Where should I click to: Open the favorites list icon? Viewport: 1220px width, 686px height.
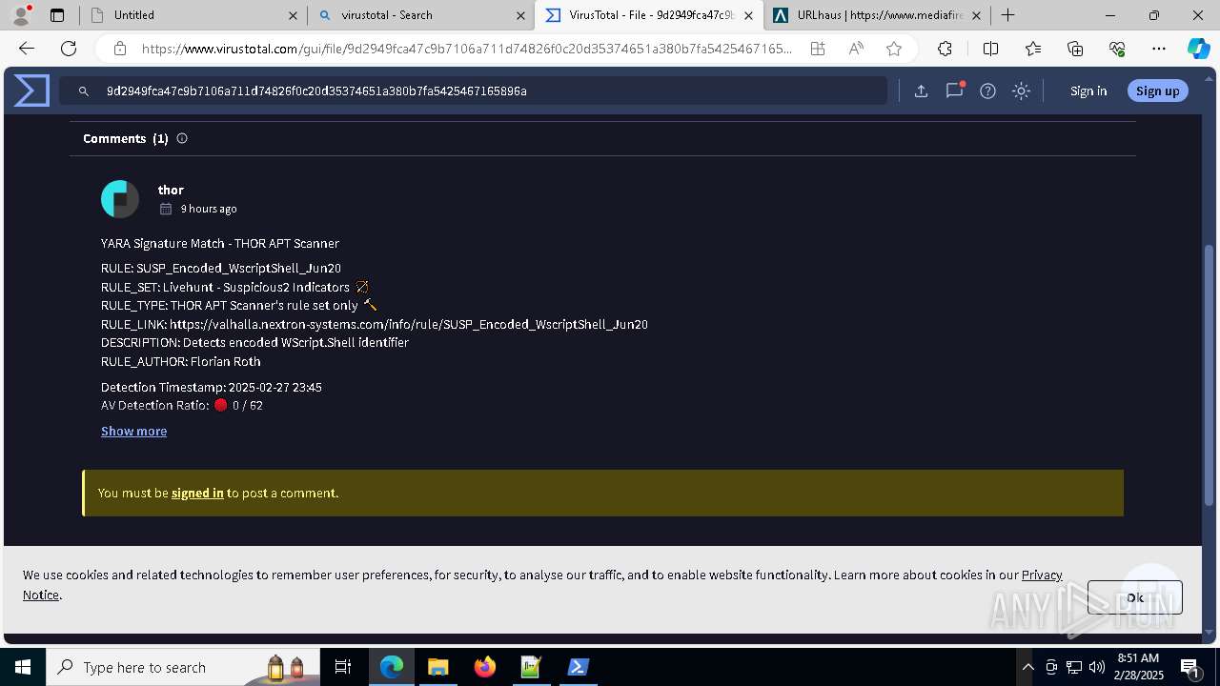coord(1033,49)
